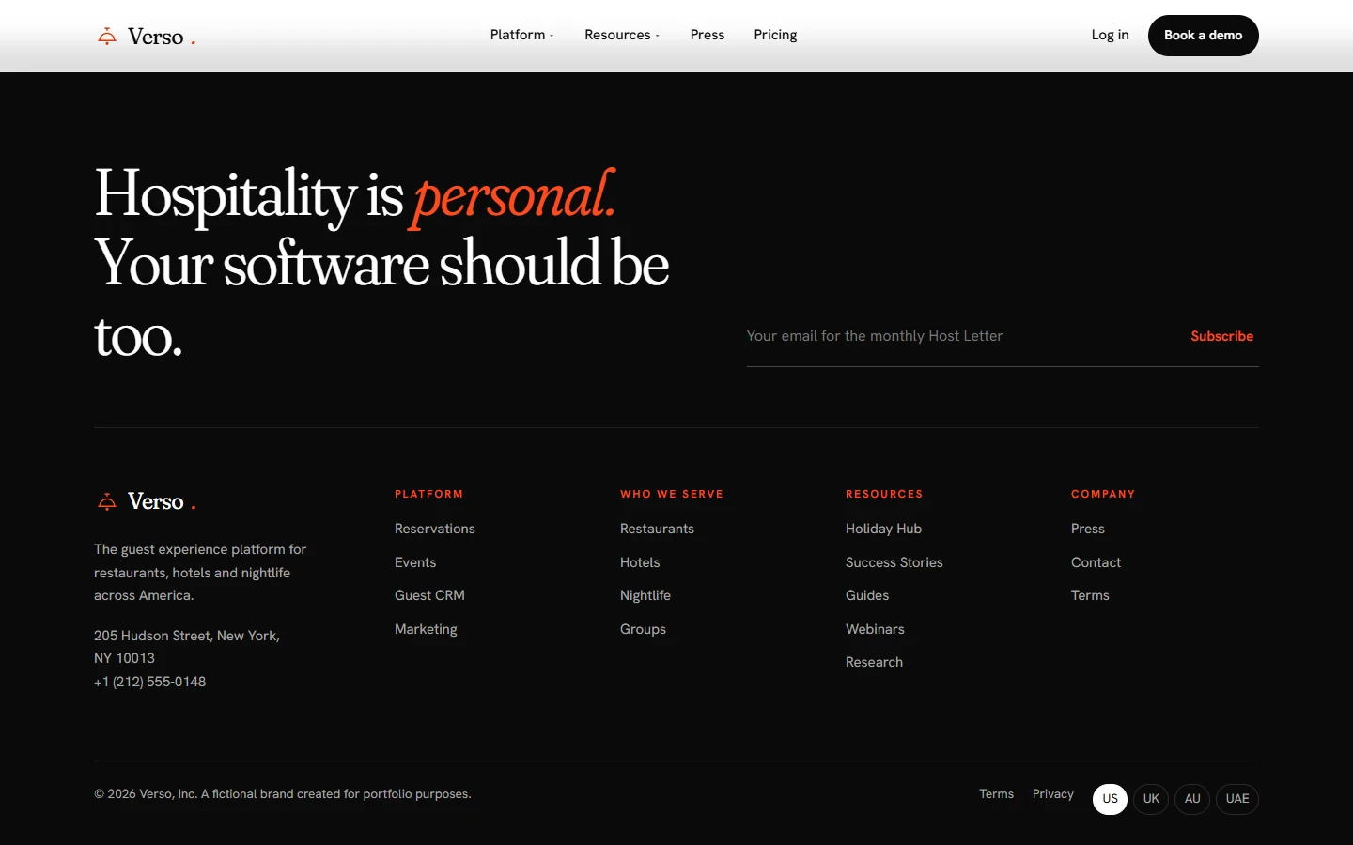Screen dimensions: 1353x845
Task: Go to Press in the top navigation bar
Action: 708,35
